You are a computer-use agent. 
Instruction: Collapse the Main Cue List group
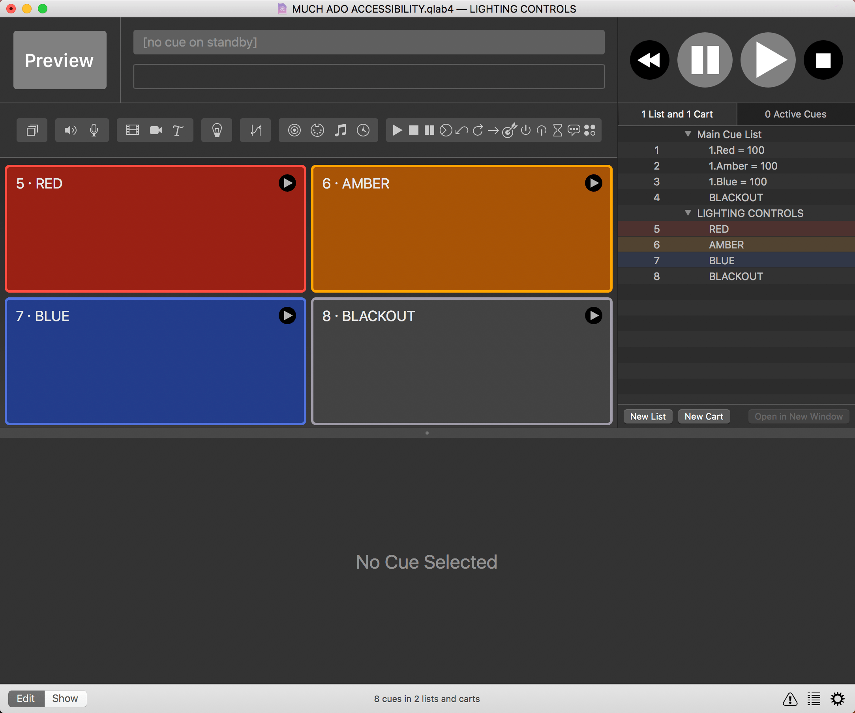[688, 134]
